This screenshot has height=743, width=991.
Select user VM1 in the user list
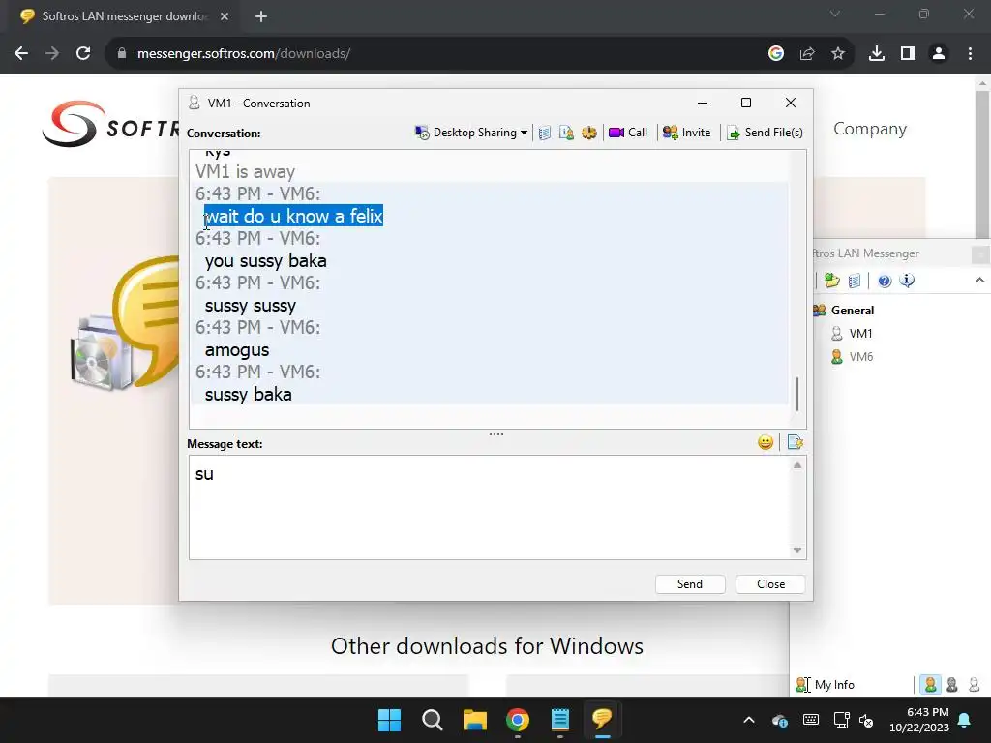tap(860, 334)
